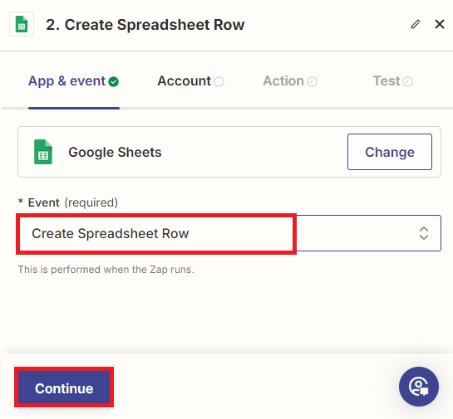Click the 'Google Sheets' app name text
453x419 pixels.
pos(115,153)
